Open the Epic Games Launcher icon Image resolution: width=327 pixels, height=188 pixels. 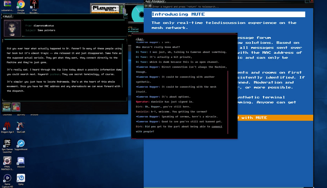point(7,146)
